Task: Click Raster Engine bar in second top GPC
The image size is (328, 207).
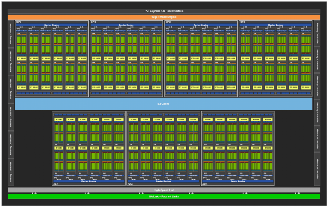Action: point(126,25)
